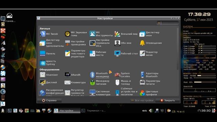
Task: Open Оповещения bell settings
Action: pos(151,43)
